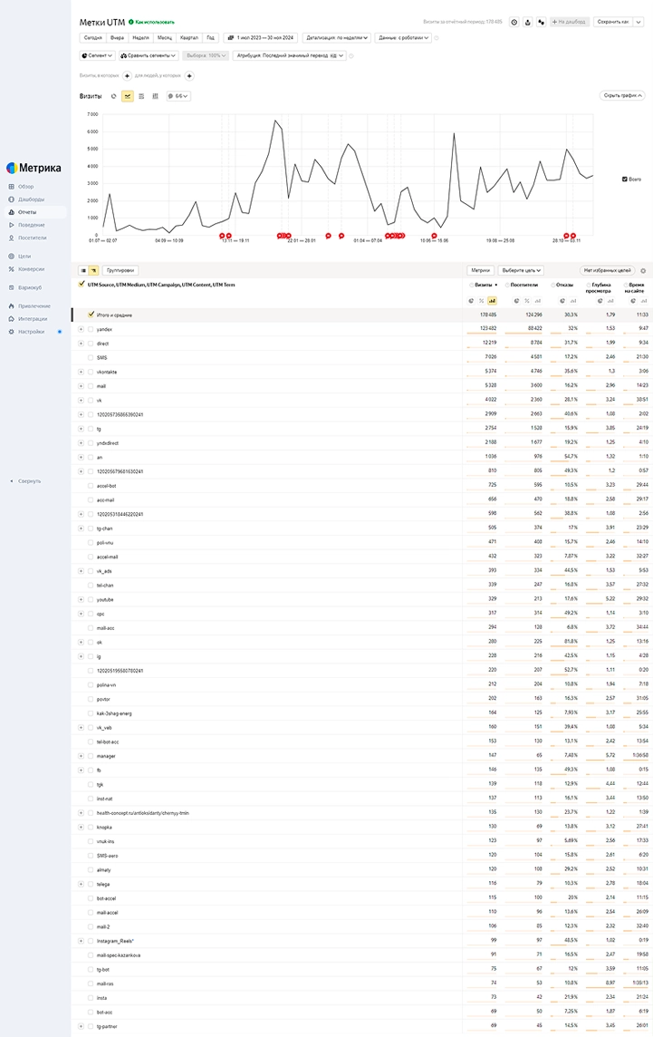Click 'На дашборд' button
This screenshot has height=1037, width=653.
click(569, 22)
